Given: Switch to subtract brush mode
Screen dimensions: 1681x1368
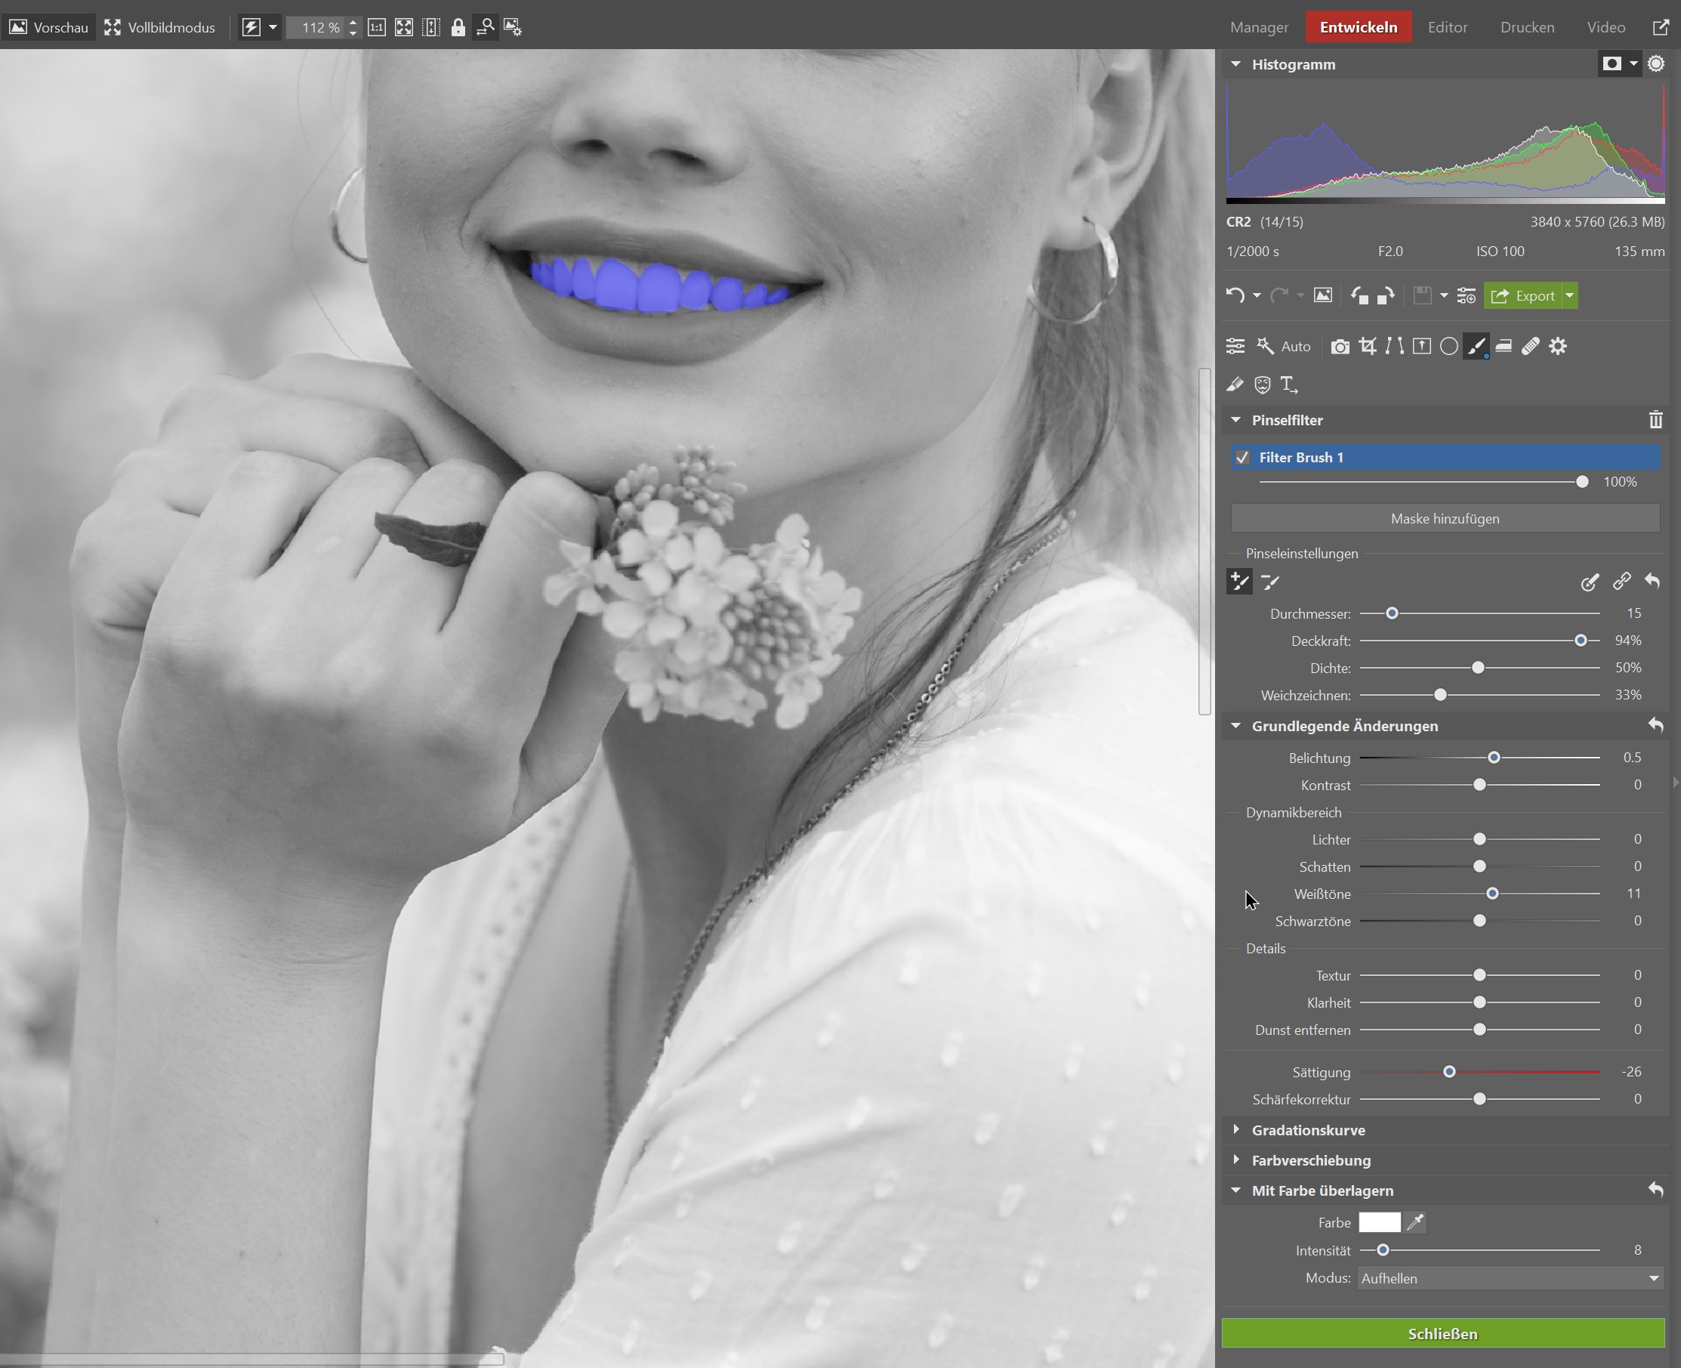Looking at the screenshot, I should click(1269, 582).
